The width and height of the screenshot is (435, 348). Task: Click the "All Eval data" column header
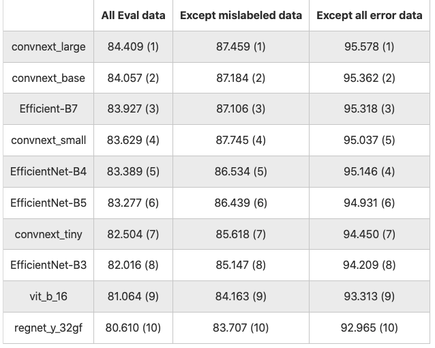133,15
